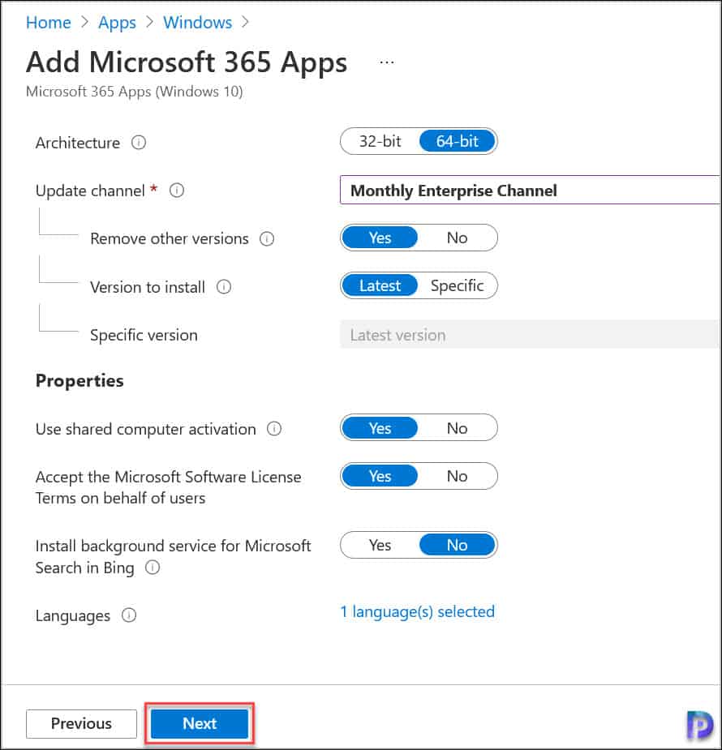Open the 1 language(s) selected link

tap(417, 612)
